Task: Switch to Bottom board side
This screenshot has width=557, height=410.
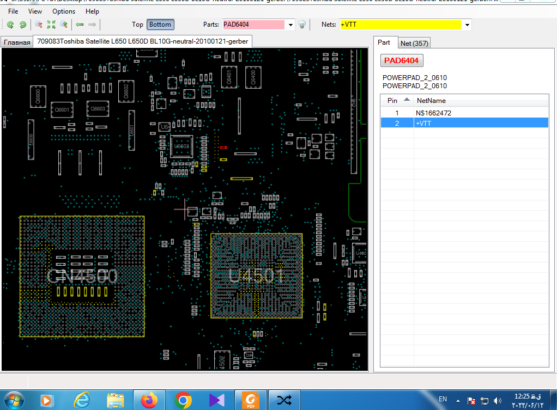Action: [x=160, y=25]
